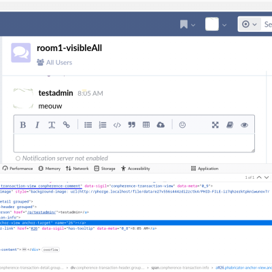Focus the message text input area

134,143
